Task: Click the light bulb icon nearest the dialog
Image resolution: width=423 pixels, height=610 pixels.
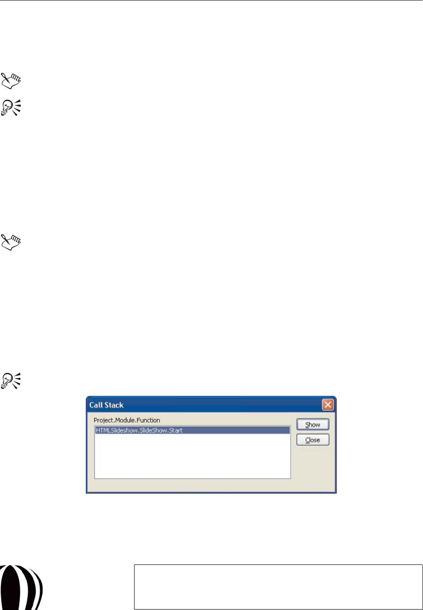Action: tap(11, 381)
